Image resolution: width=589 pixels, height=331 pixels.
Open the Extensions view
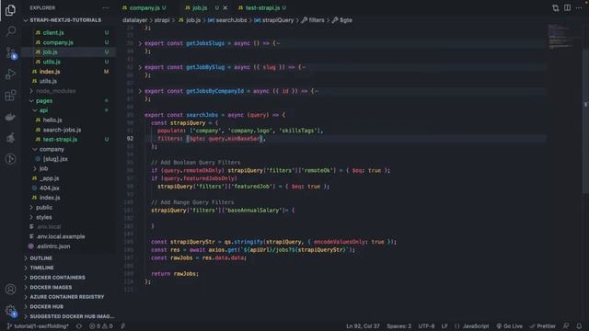click(x=10, y=96)
